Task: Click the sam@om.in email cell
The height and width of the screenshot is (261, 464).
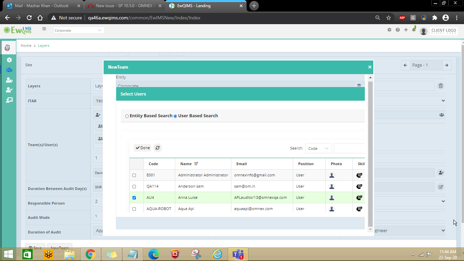Action: pyautogui.click(x=245, y=187)
